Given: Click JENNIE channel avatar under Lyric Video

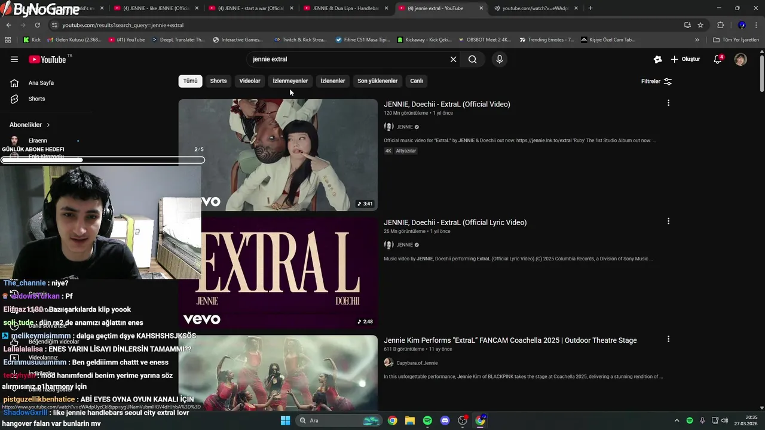Looking at the screenshot, I should coord(388,245).
